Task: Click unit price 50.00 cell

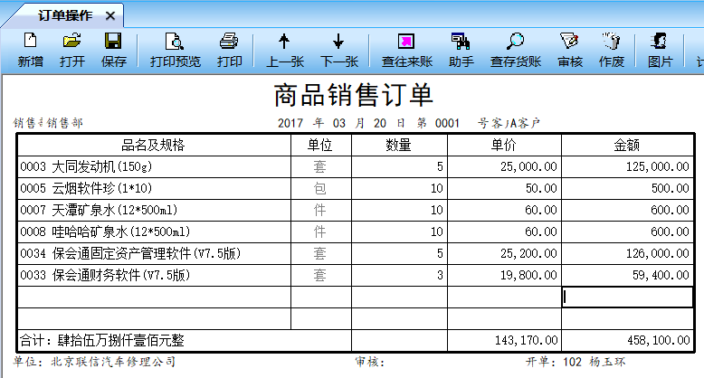Action: coord(504,189)
